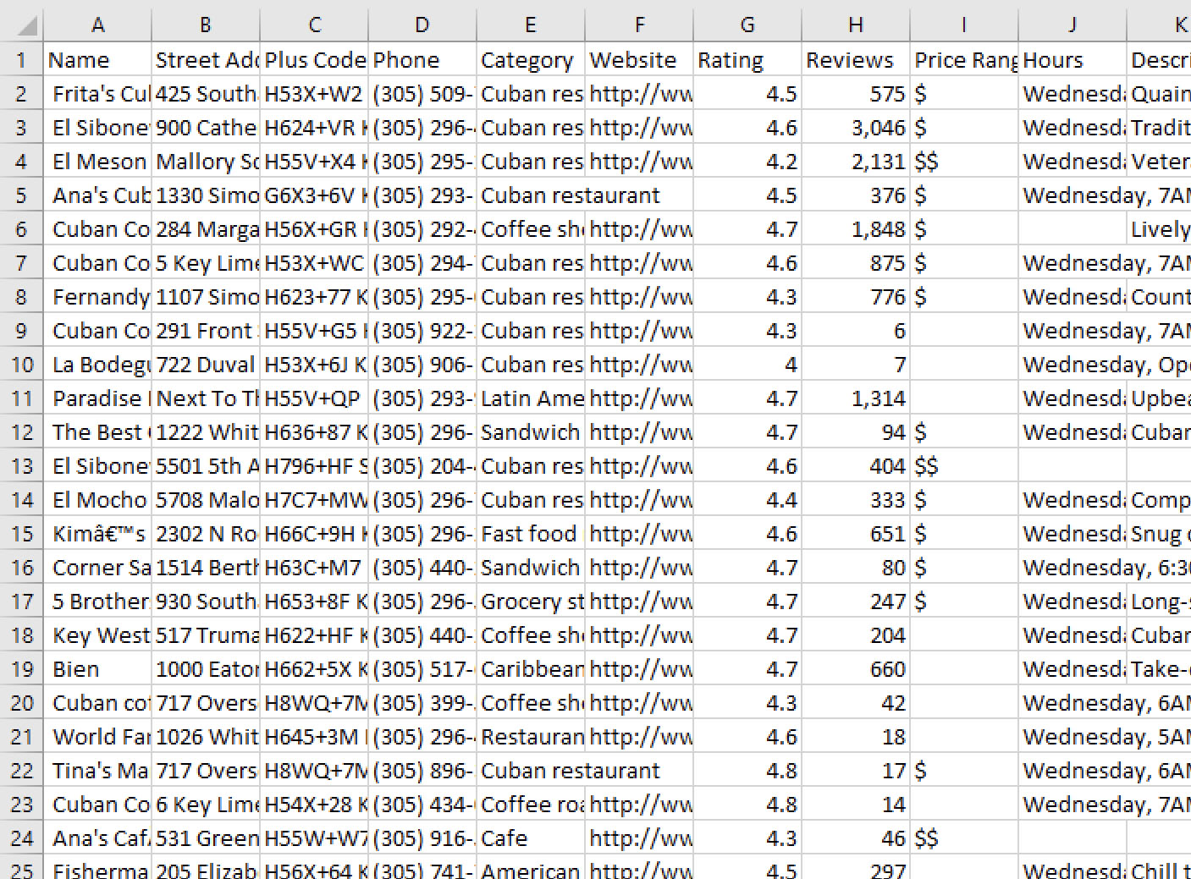Image resolution: width=1191 pixels, height=879 pixels.
Task: Select the cell 'Corner Sa' in row 16
Action: pyautogui.click(x=97, y=568)
